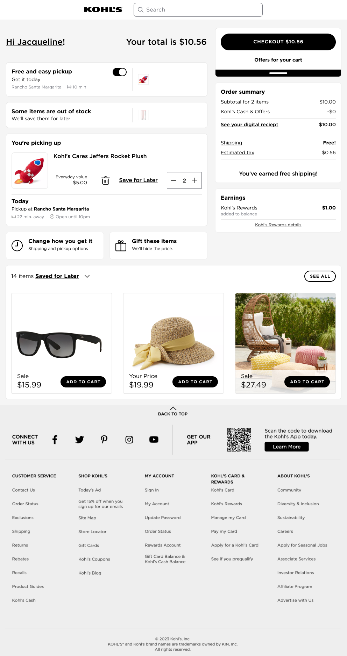The width and height of the screenshot is (347, 656).
Task: Open Kohl's Facebook page icon
Action: pyautogui.click(x=55, y=440)
